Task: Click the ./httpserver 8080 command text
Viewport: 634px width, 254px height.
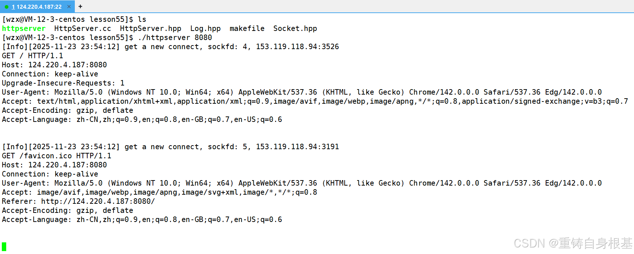Action: click(175, 37)
